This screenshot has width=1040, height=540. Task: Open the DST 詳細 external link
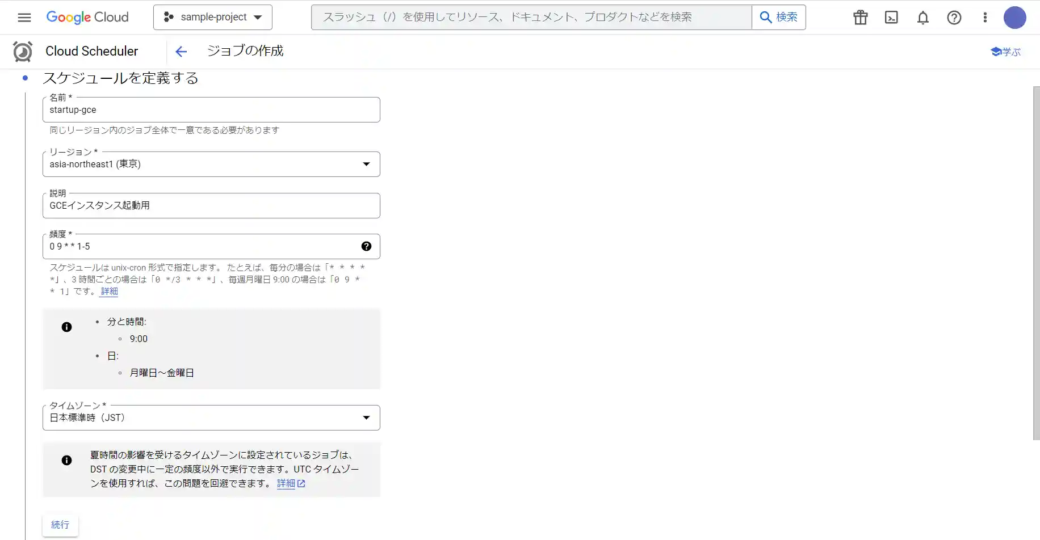pyautogui.click(x=291, y=483)
